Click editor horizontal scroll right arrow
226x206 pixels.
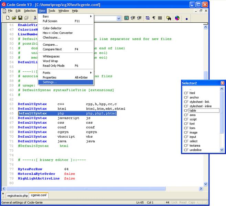click(201, 188)
